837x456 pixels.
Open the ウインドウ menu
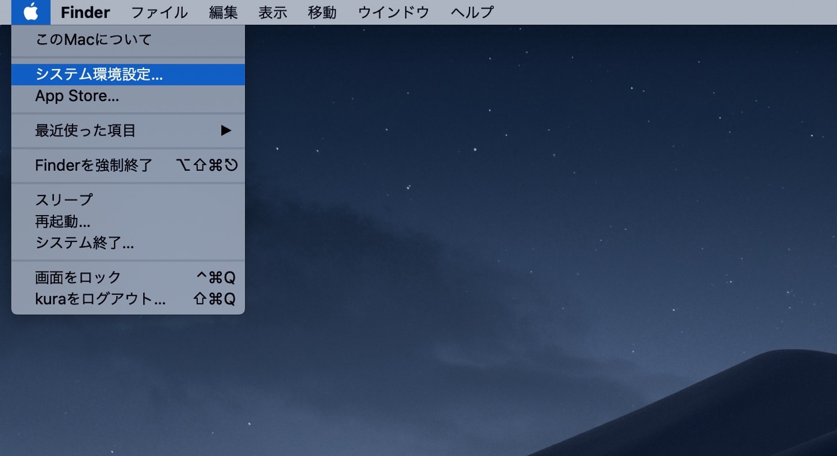tap(393, 12)
